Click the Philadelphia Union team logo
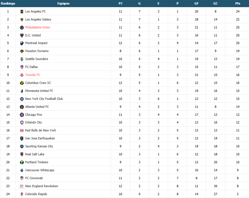Image resolution: width=249 pixels, height=198 pixels. pyautogui.click(x=22, y=28)
